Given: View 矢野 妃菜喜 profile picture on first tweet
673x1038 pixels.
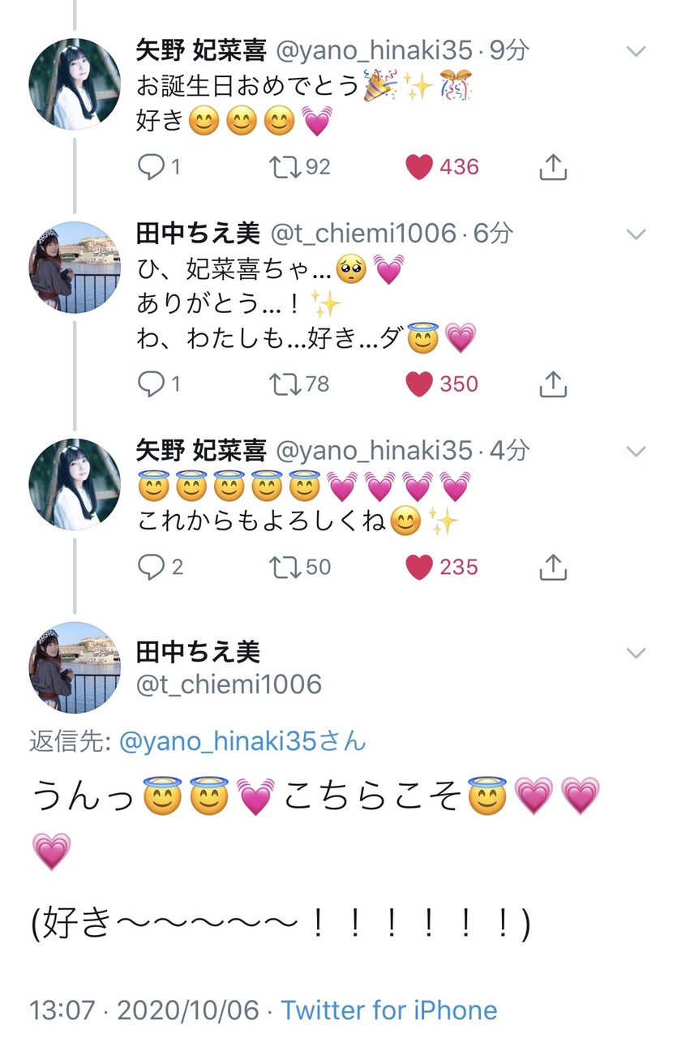Looking at the screenshot, I should pos(75,84).
